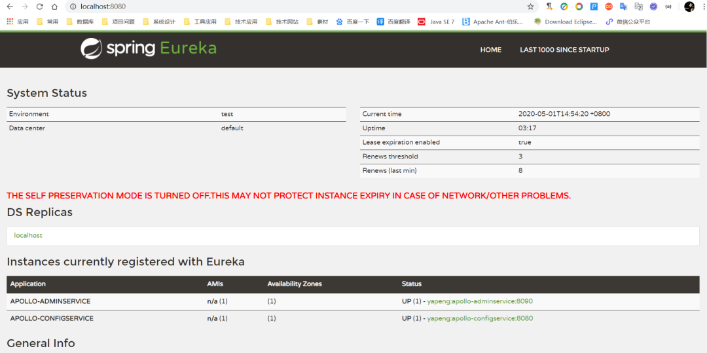View site information icon in address bar
The height and width of the screenshot is (353, 707).
(73, 7)
